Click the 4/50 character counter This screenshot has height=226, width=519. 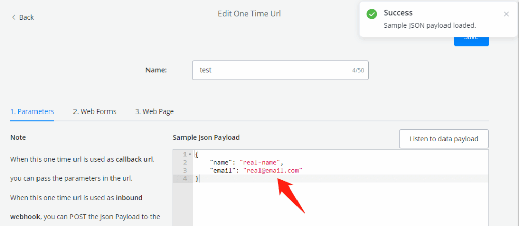(x=358, y=70)
